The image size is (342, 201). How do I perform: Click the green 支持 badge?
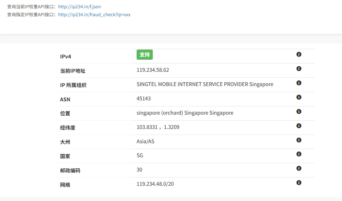145,55
